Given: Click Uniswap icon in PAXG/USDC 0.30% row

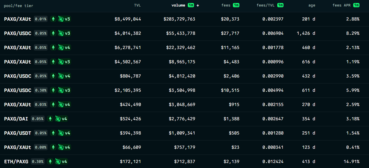Looking at the screenshot, I should 61,90.
